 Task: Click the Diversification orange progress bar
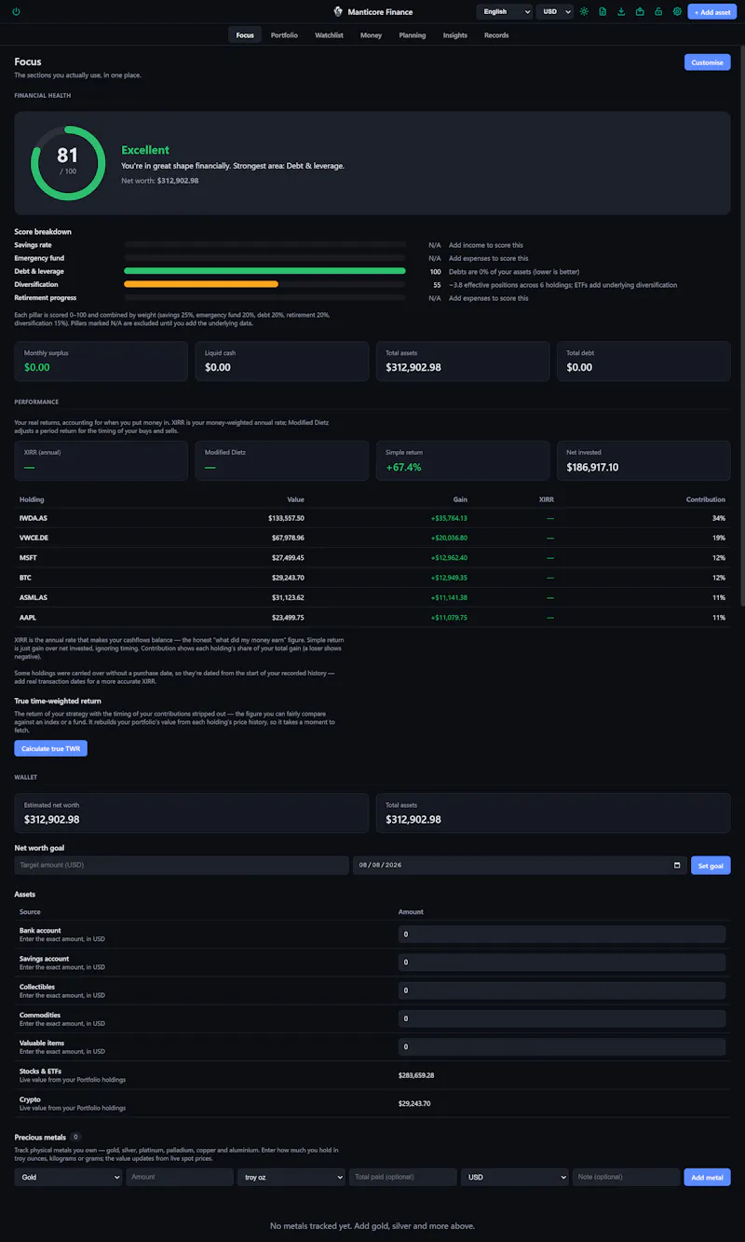pyautogui.click(x=201, y=284)
